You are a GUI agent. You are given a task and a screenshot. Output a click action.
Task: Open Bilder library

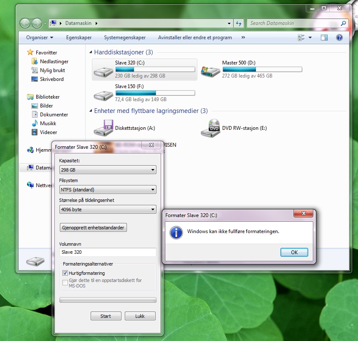pos(46,106)
